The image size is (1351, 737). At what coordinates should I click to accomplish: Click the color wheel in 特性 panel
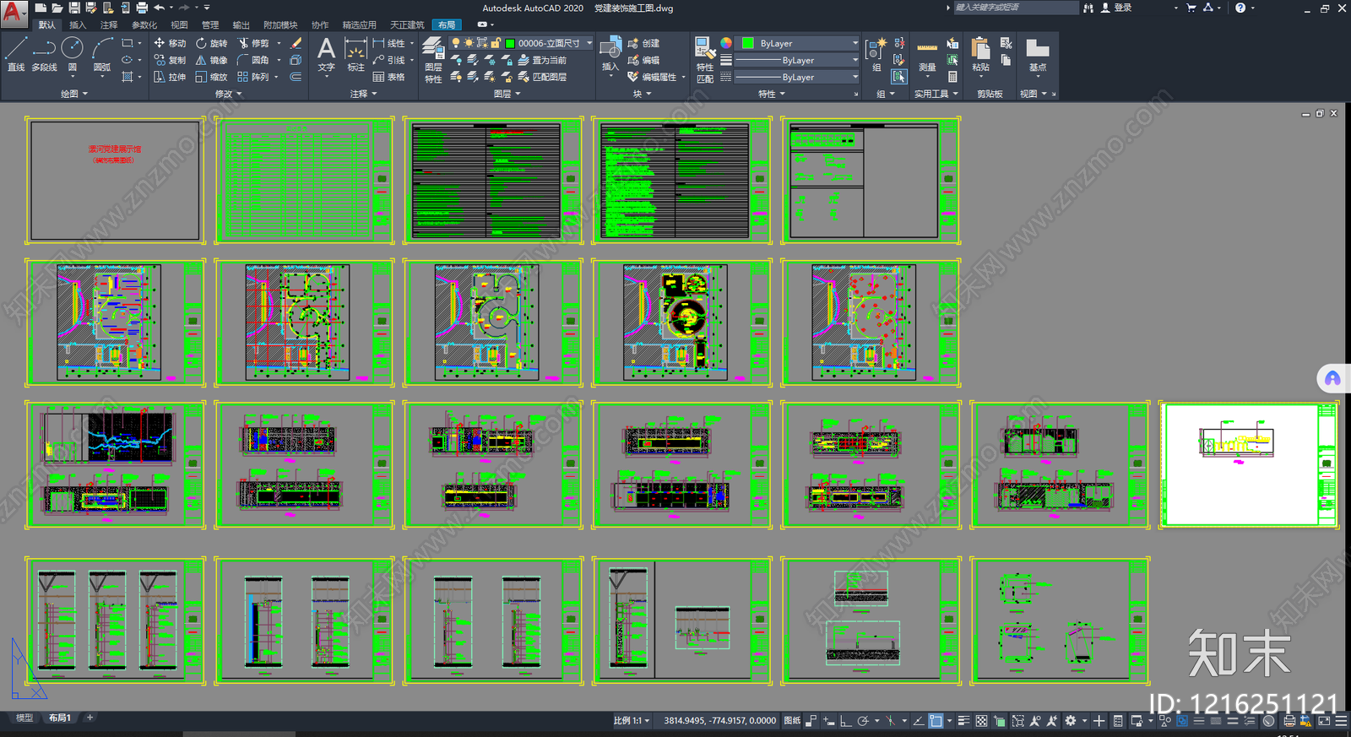coord(726,43)
